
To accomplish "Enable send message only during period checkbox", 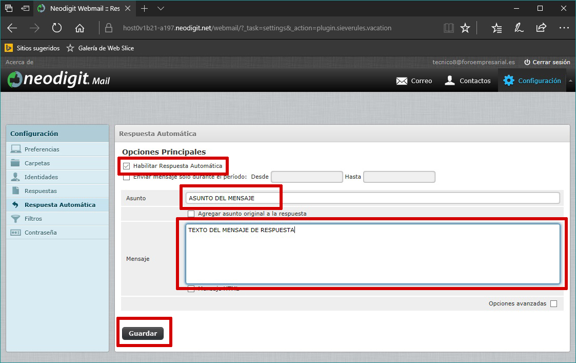I will click(126, 177).
